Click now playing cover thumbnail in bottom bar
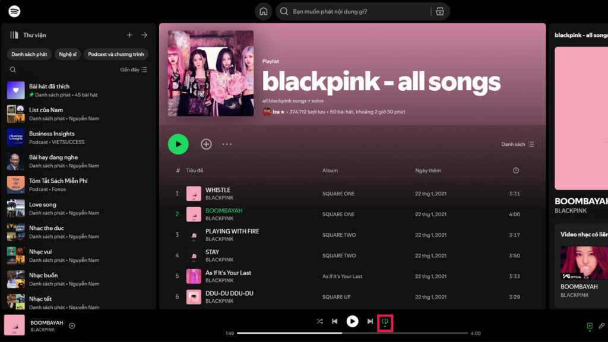 pyautogui.click(x=14, y=325)
